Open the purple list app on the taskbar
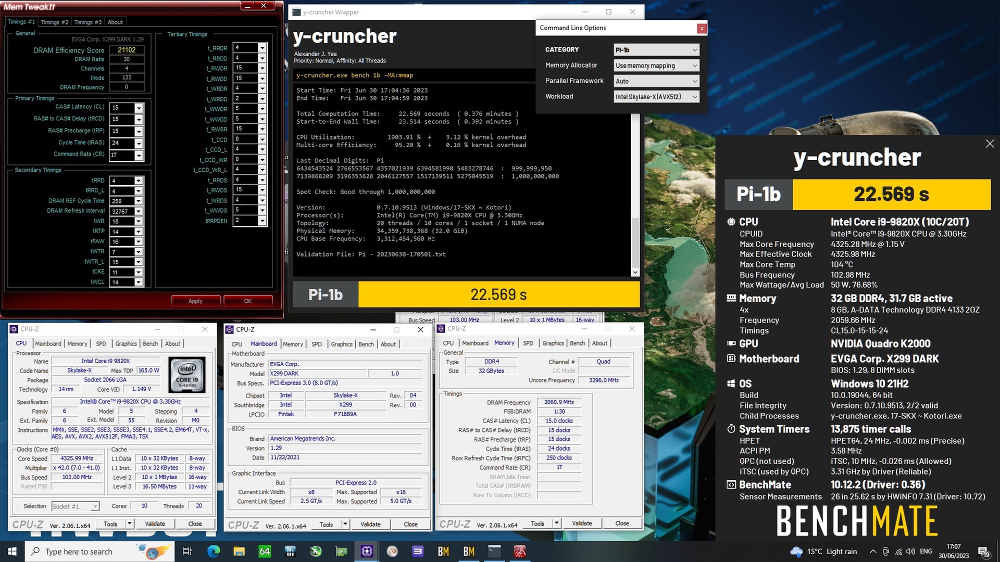 coord(418,551)
